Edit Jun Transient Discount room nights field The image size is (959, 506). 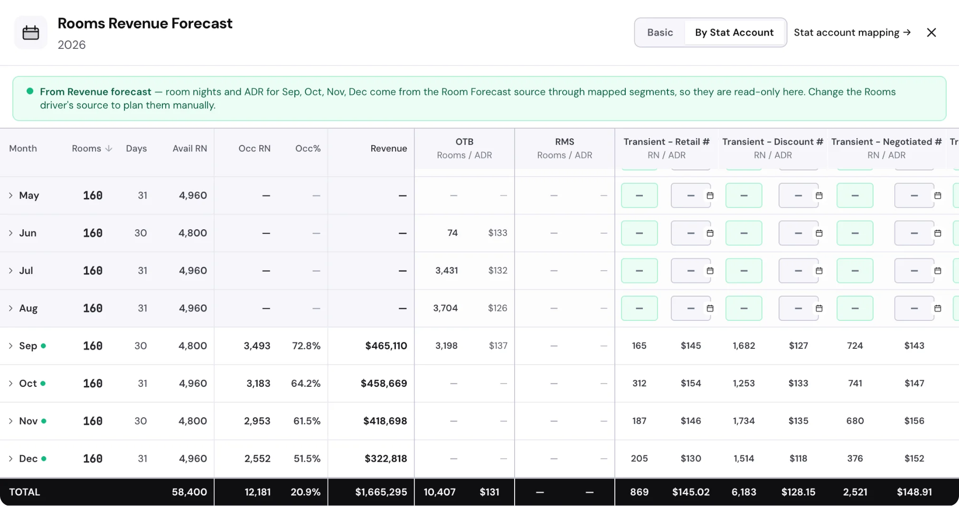tap(744, 233)
